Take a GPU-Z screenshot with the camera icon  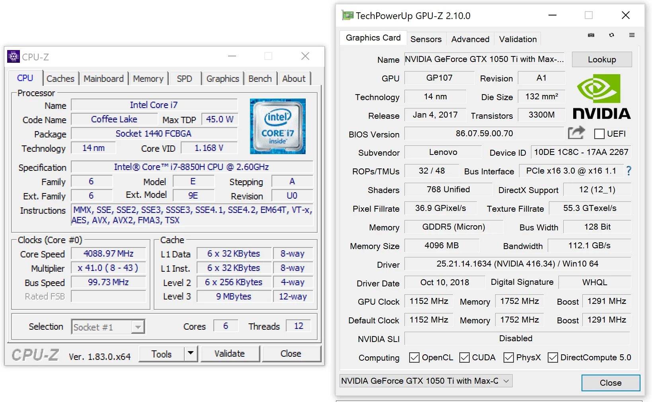point(591,35)
